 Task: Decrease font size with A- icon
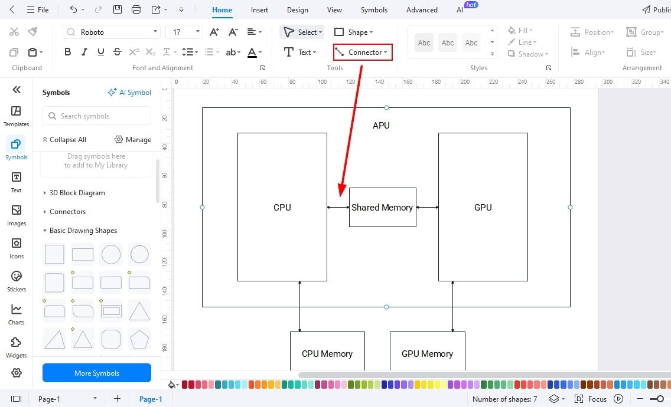[x=233, y=32]
